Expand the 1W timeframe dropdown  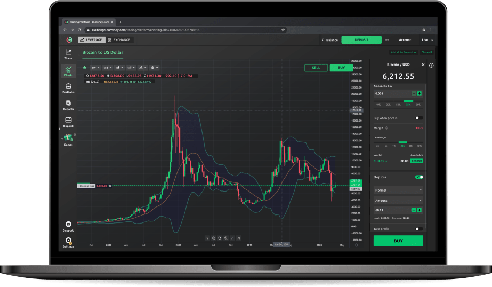click(95, 68)
